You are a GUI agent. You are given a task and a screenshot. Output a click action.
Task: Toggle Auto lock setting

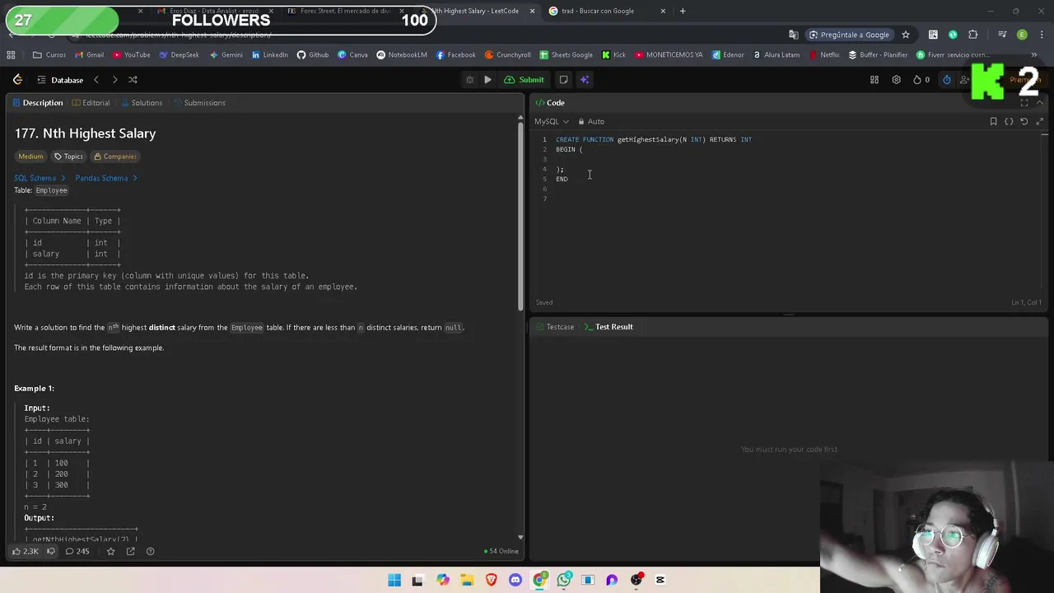pos(591,121)
